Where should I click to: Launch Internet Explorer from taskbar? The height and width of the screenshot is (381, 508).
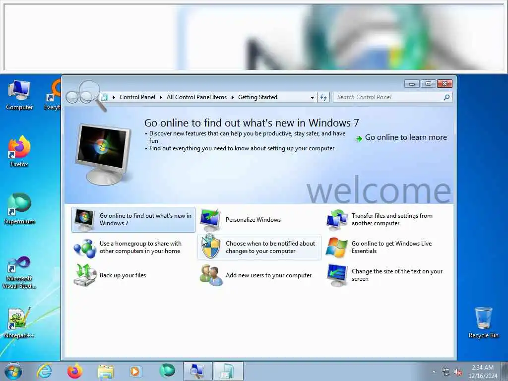coord(44,372)
